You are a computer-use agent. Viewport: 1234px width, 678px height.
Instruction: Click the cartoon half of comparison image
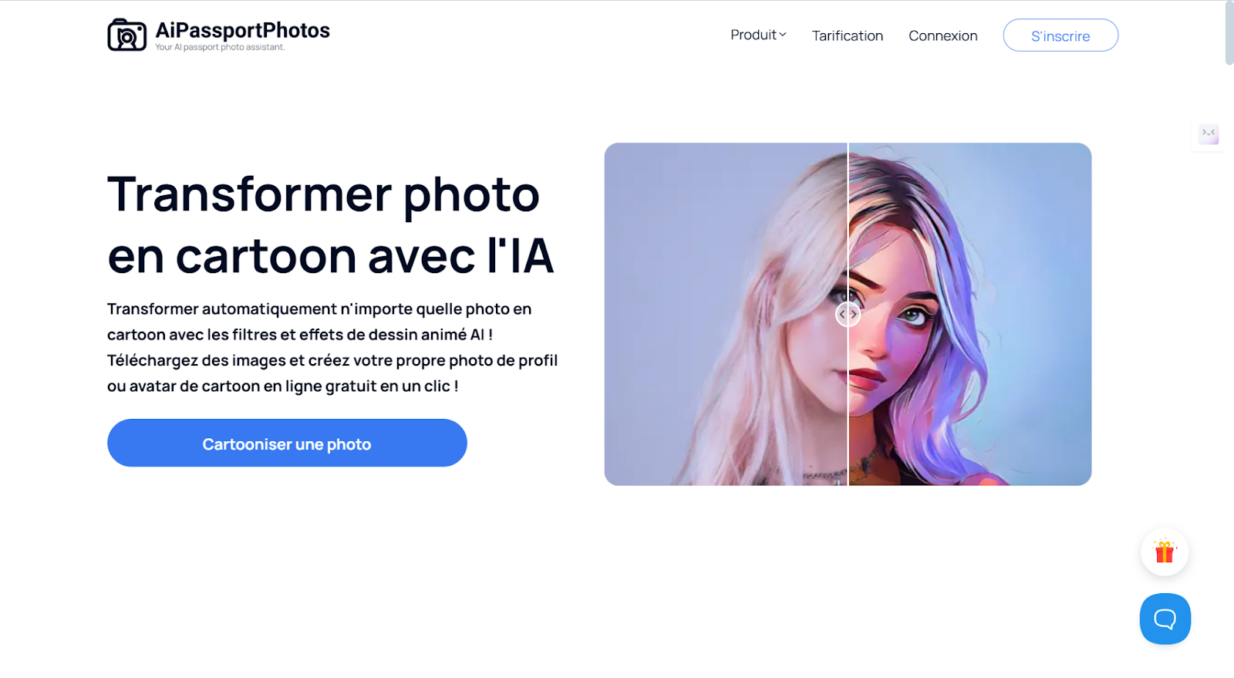tap(970, 314)
